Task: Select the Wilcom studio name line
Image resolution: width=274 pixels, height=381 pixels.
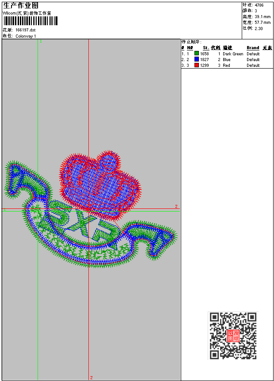Action: tap(27, 13)
